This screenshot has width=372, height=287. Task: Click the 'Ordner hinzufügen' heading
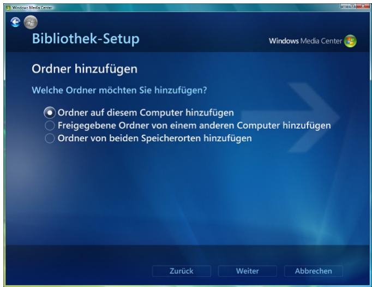pos(85,69)
